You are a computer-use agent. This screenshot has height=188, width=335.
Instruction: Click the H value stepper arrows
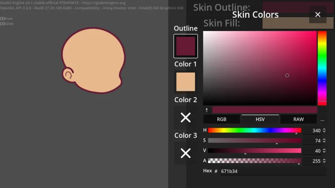[x=324, y=130]
